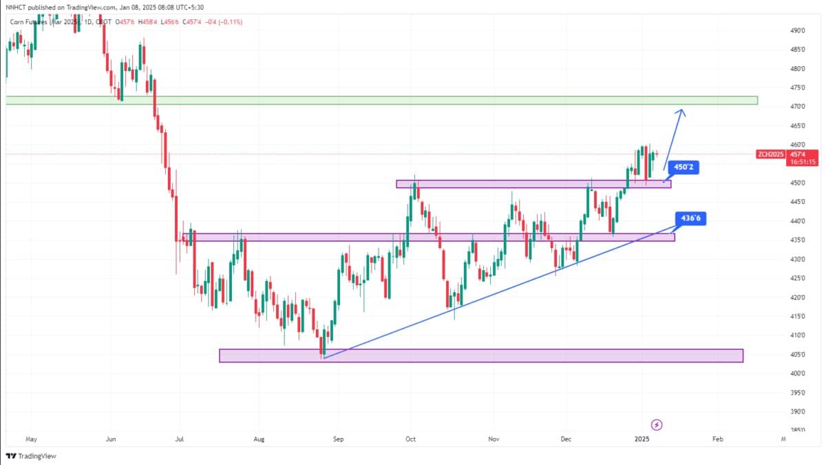Click the 415'0 price axis label
The image size is (826, 465).
pos(798,316)
